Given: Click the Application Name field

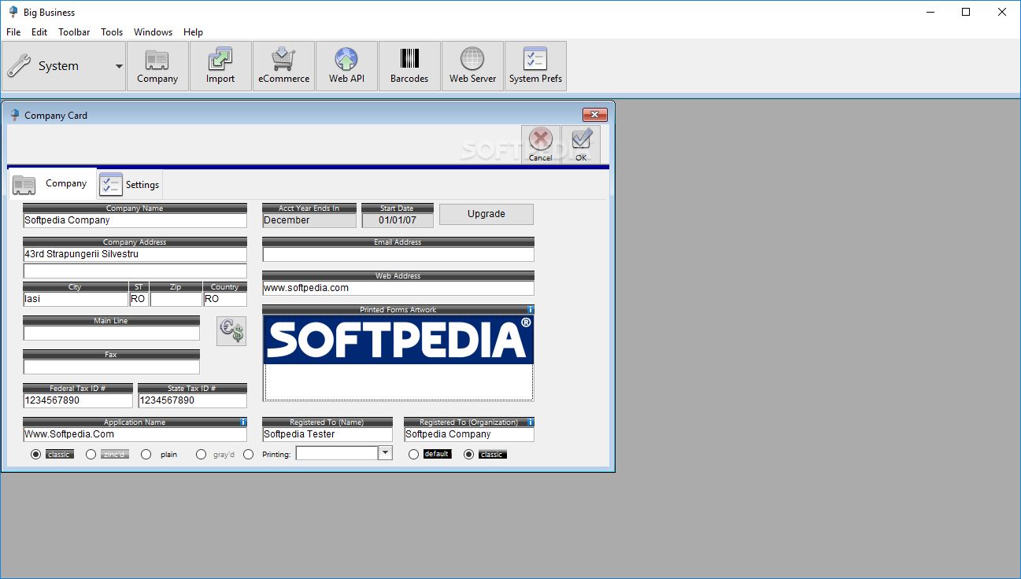Looking at the screenshot, I should tap(135, 434).
